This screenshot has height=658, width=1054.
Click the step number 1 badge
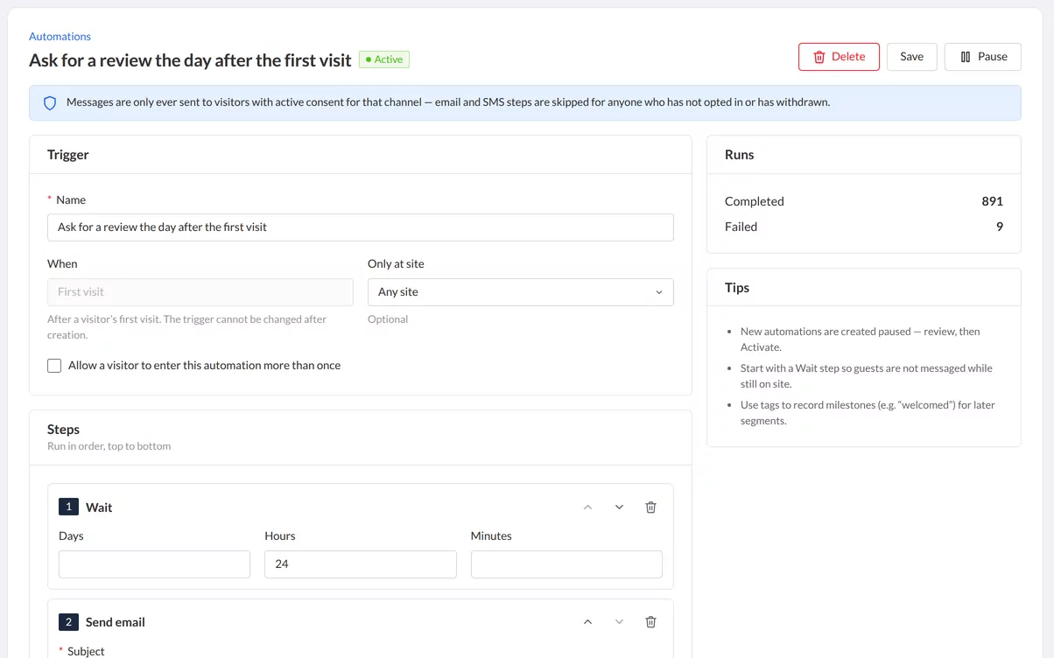68,507
